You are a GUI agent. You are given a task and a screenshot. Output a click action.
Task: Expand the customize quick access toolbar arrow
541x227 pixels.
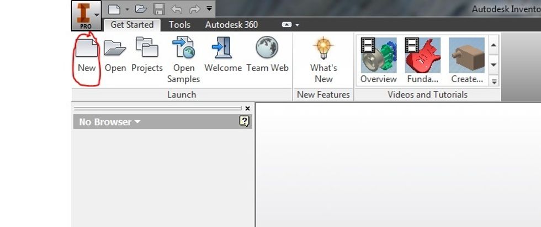209,9
